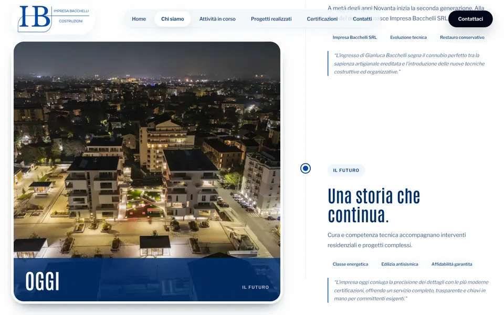The height and width of the screenshot is (315, 504).
Task: Click the IL FUTURO pill badge
Action: [346, 170]
